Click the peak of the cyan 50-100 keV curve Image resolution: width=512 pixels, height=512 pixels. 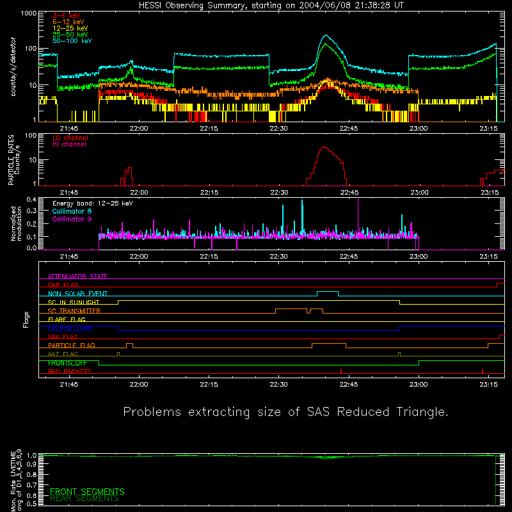click(326, 35)
